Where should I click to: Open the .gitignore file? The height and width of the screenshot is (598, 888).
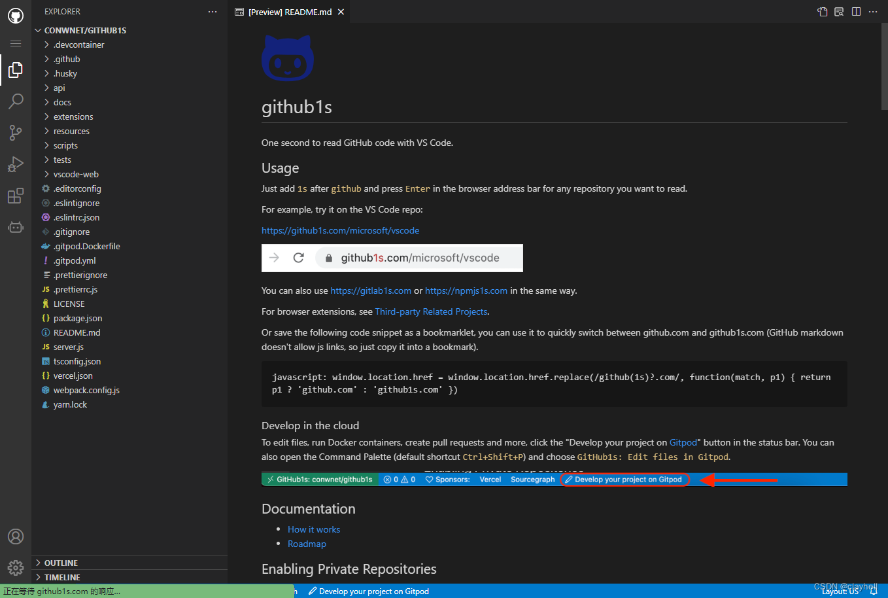(129, 232)
